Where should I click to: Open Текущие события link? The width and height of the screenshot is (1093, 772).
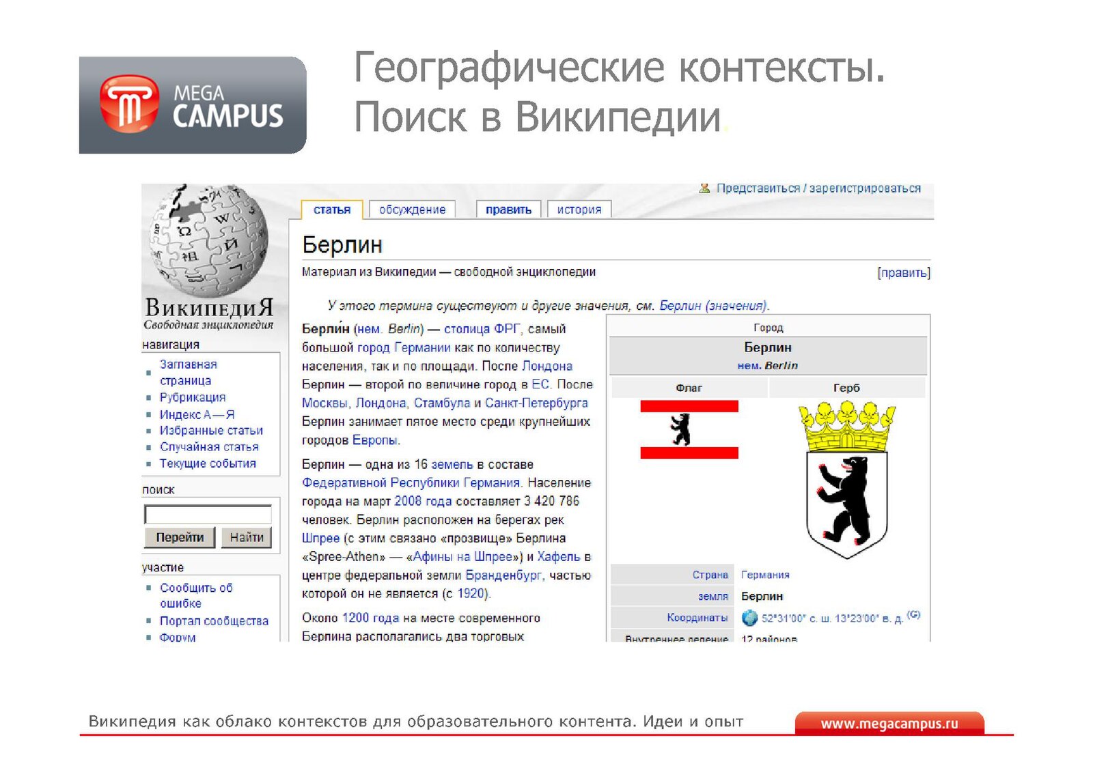coord(208,463)
